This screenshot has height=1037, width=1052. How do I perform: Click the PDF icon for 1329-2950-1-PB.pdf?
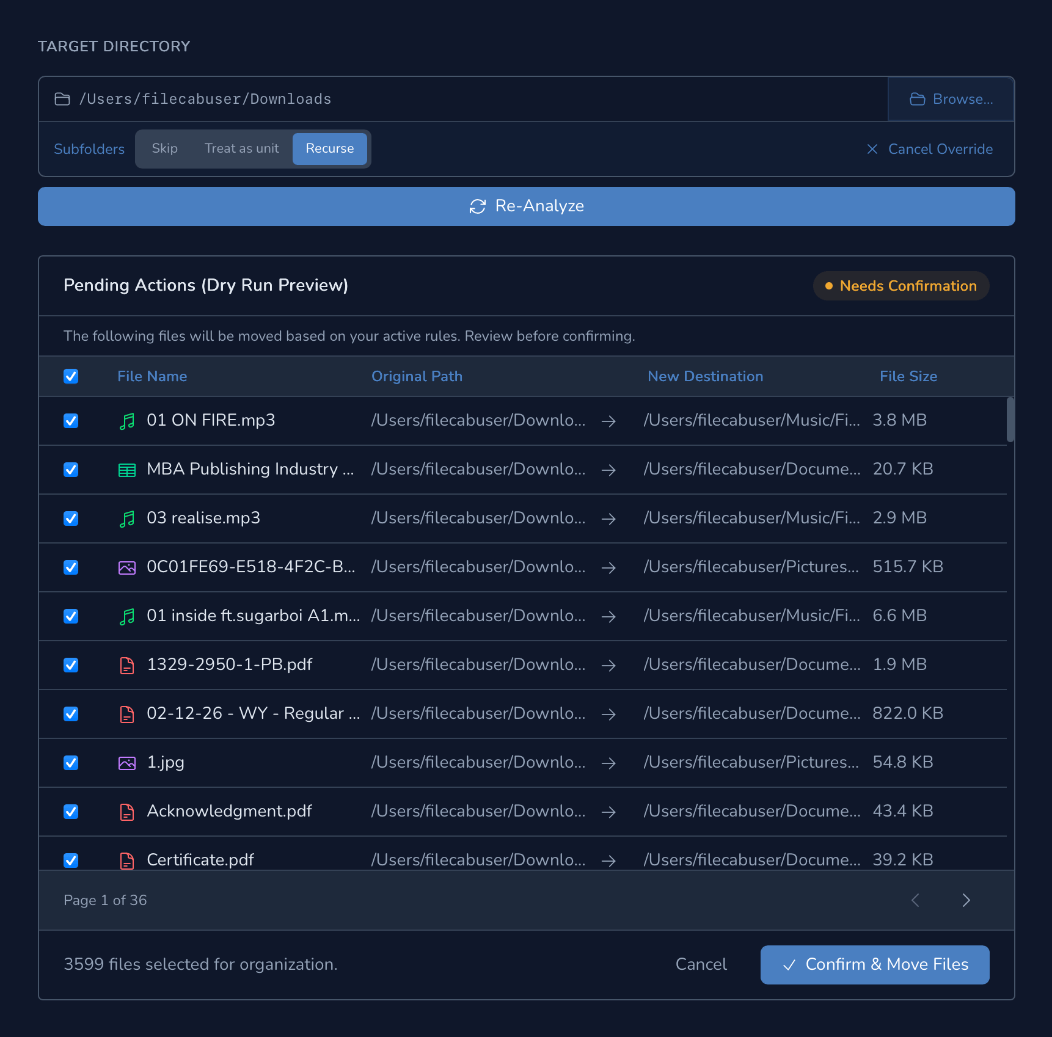[x=127, y=666]
